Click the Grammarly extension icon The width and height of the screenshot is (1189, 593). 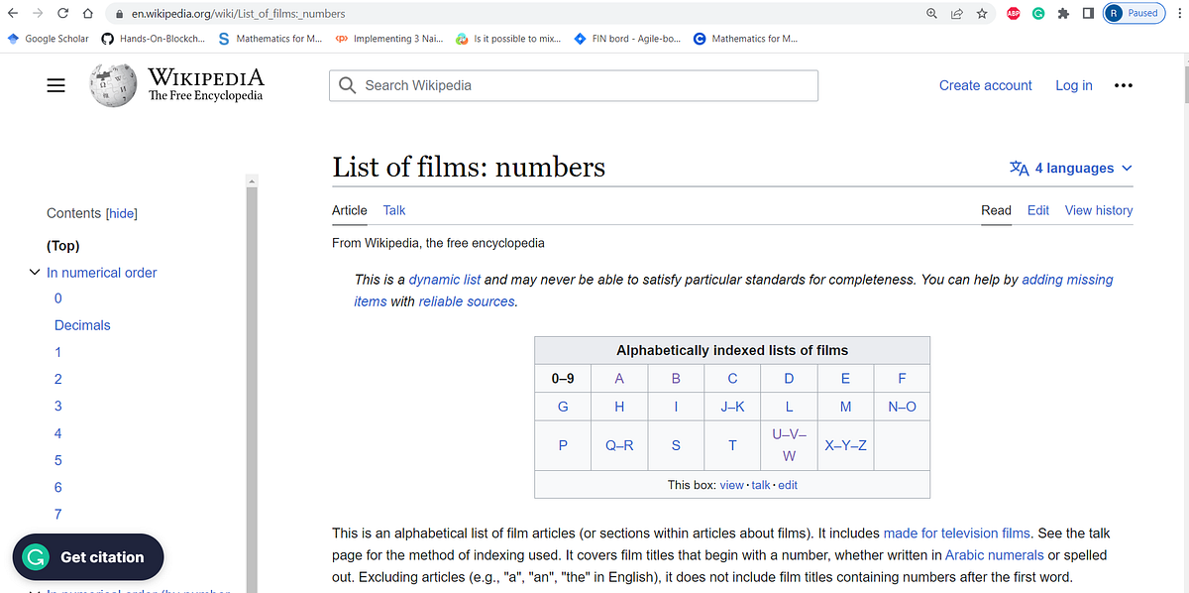1037,13
